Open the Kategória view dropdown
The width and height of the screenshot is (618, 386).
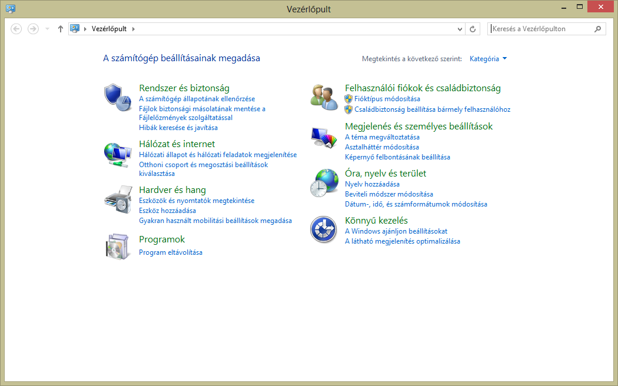click(x=488, y=59)
